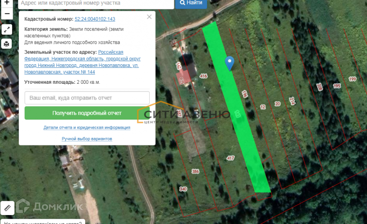Image resolution: width=367 pixels, height=224 pixels.
Task: Click the email input for report
Action: click(87, 98)
